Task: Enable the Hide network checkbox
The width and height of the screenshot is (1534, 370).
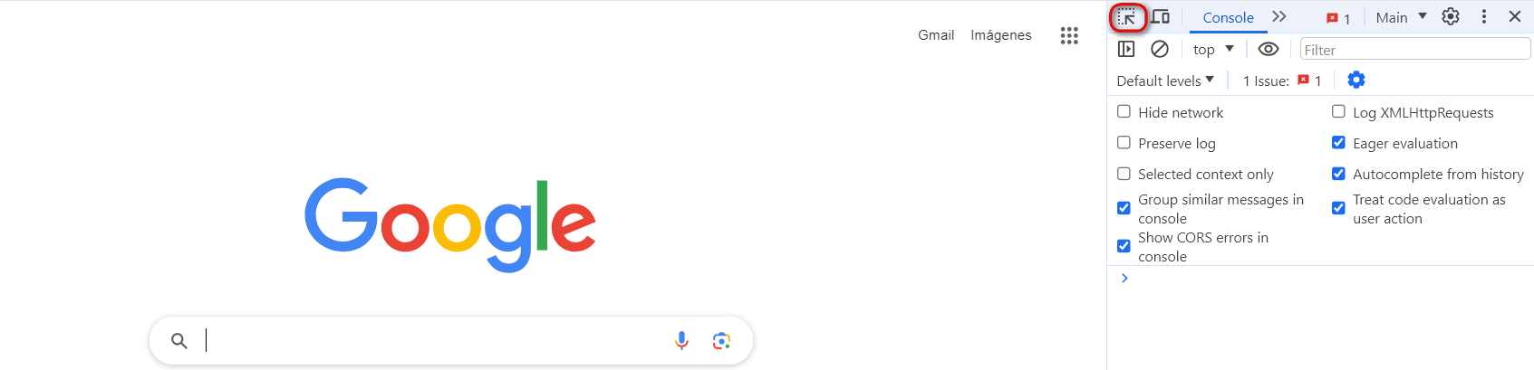Action: click(1124, 112)
